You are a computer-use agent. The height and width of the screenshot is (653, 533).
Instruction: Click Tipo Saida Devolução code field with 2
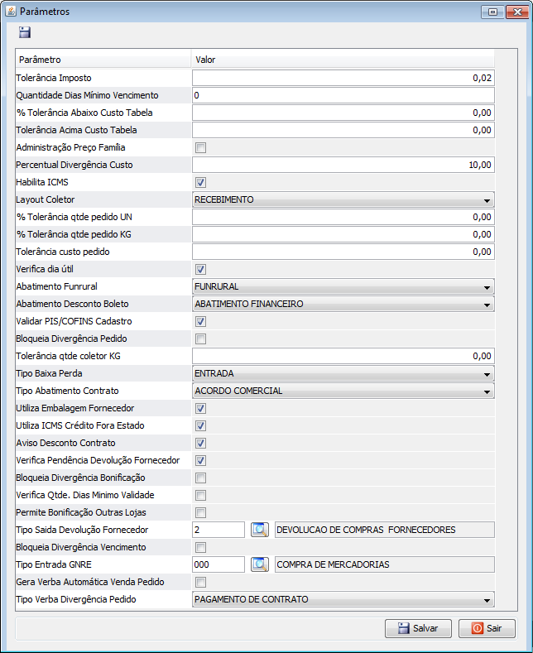tap(218, 530)
